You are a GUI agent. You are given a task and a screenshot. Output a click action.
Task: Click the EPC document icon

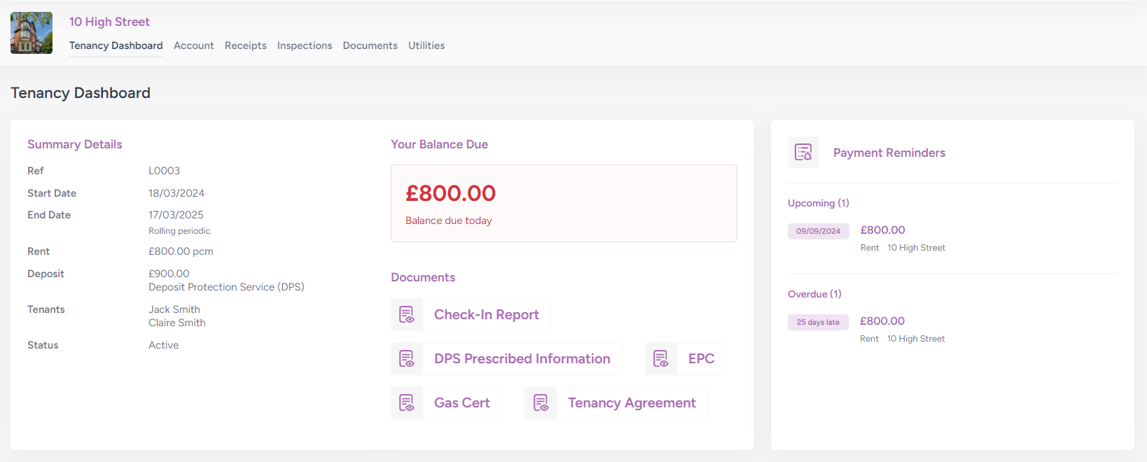tap(661, 359)
